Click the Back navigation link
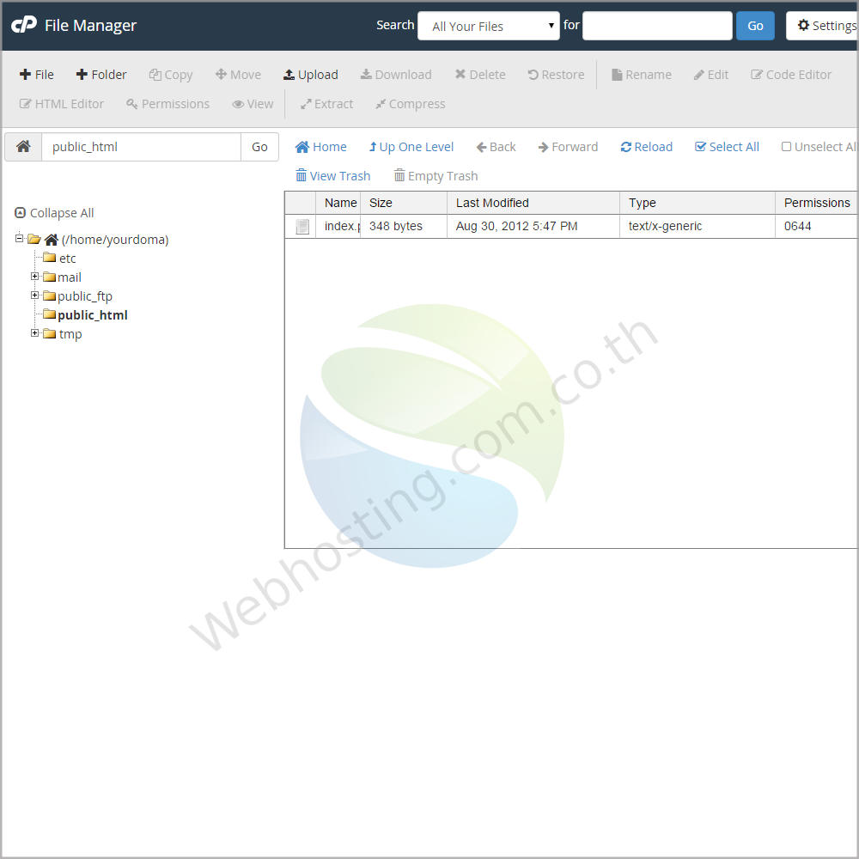This screenshot has width=859, height=859. [x=497, y=147]
